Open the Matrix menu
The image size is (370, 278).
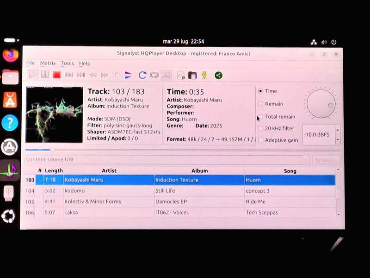point(48,63)
